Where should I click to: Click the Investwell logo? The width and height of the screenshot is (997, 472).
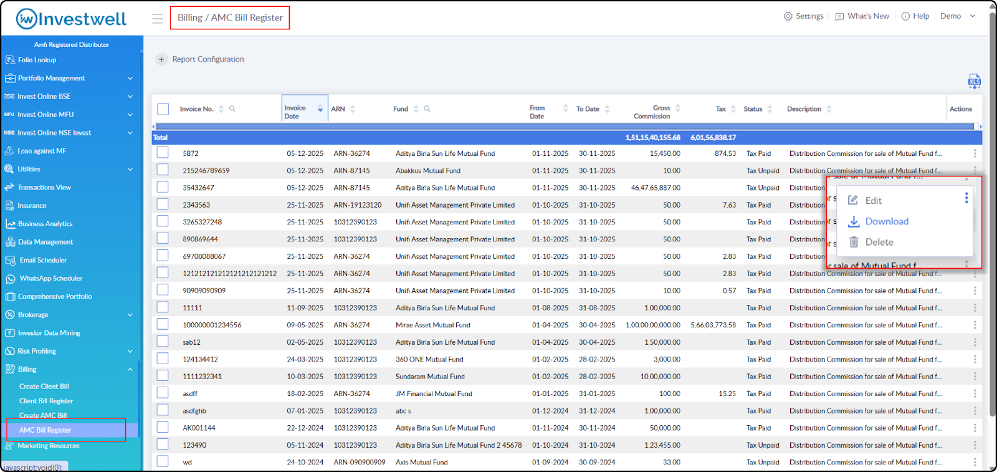pos(71,19)
